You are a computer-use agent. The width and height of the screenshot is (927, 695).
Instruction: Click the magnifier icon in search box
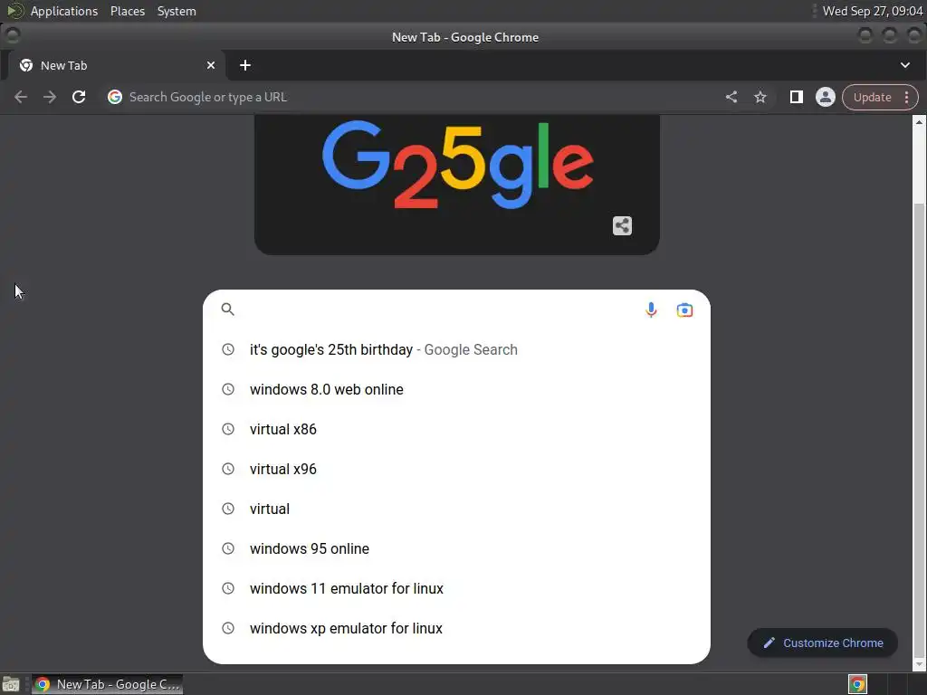tap(227, 309)
